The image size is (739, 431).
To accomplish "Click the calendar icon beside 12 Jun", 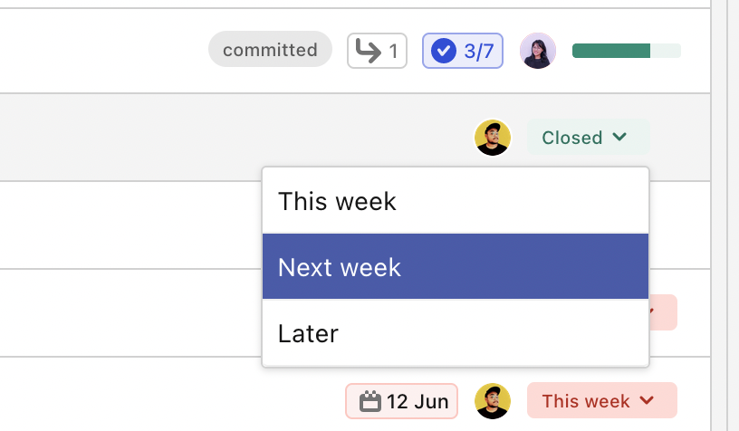I will (370, 401).
